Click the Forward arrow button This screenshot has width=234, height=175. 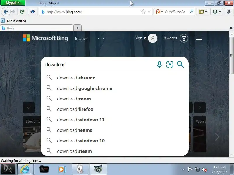[x=13, y=12]
